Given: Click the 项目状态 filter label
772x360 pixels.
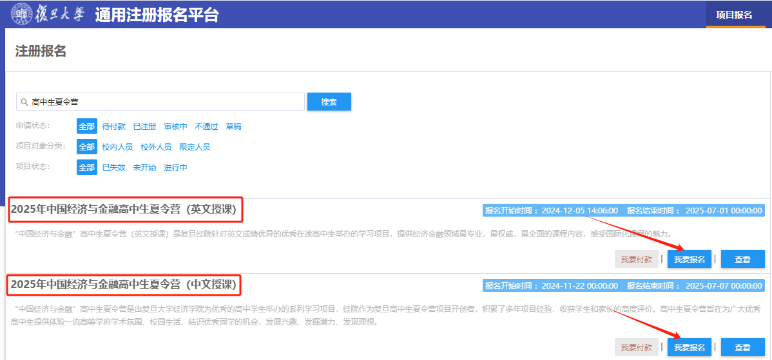Looking at the screenshot, I should pyautogui.click(x=33, y=166).
